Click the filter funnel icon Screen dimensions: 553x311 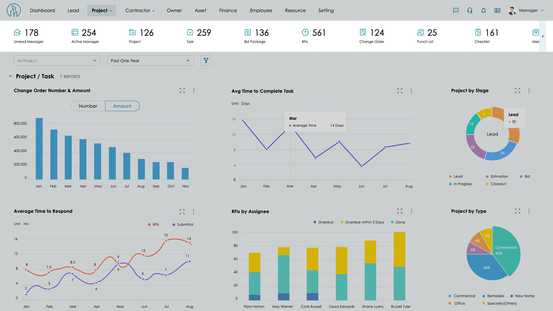206,61
